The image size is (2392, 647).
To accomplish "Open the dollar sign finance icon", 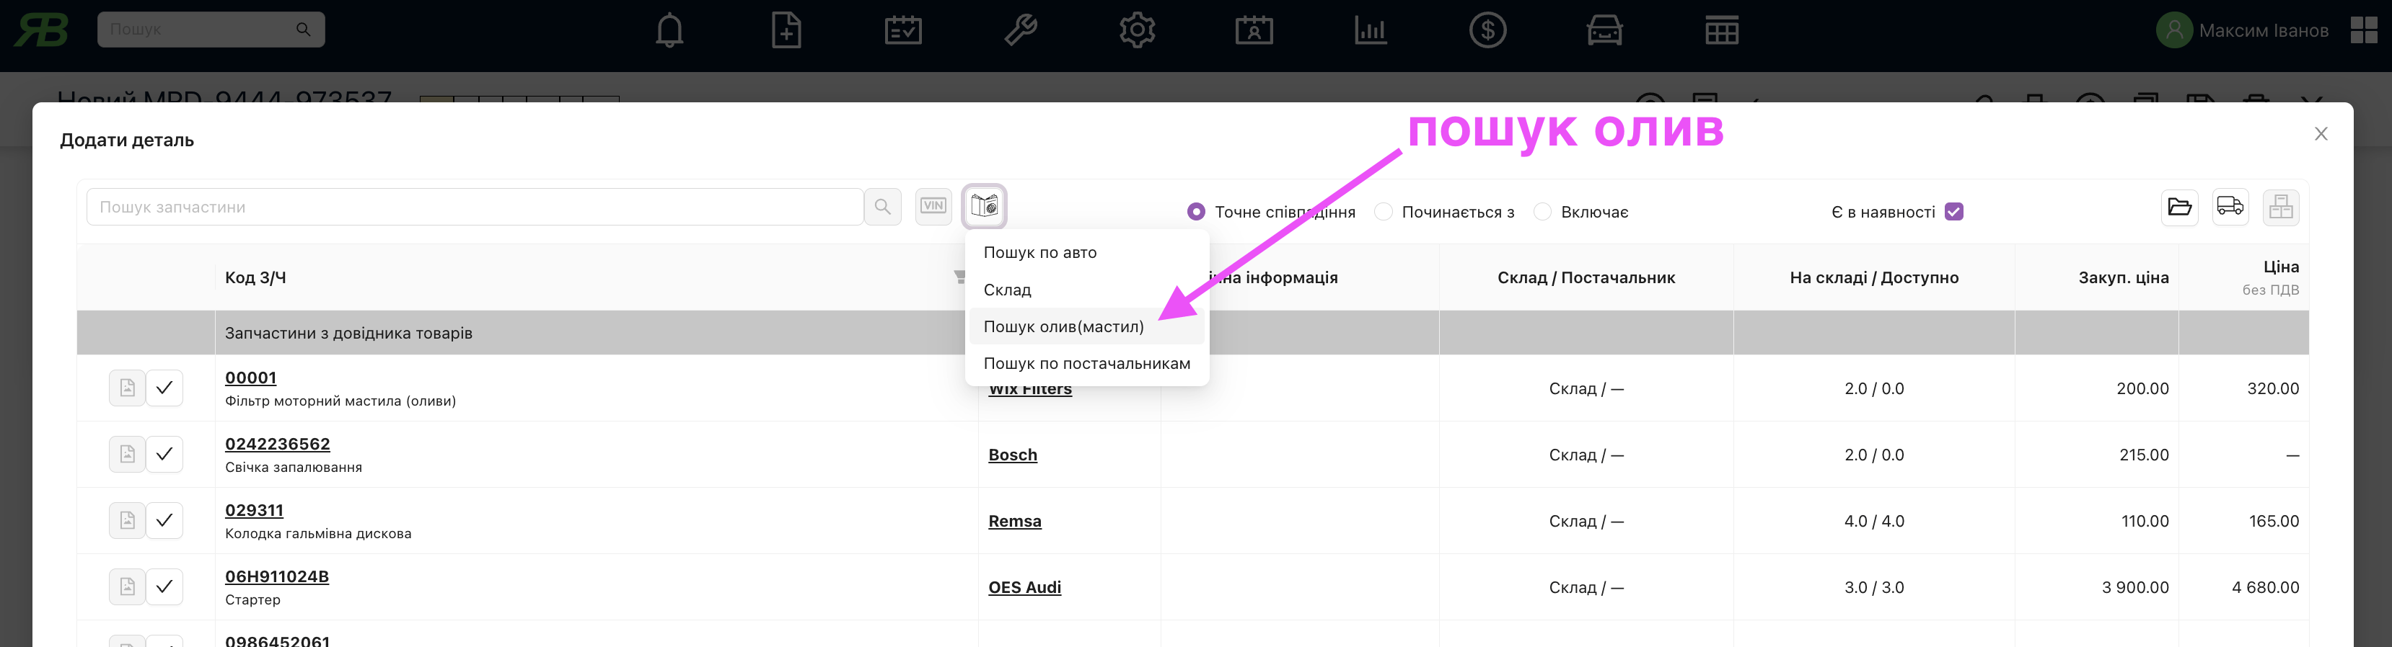I will (1487, 30).
